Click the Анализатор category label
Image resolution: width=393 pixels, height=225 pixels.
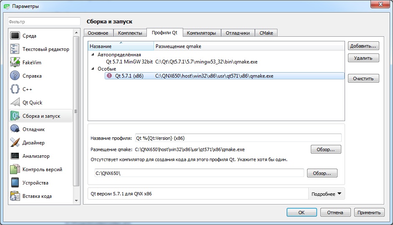(x=36, y=156)
